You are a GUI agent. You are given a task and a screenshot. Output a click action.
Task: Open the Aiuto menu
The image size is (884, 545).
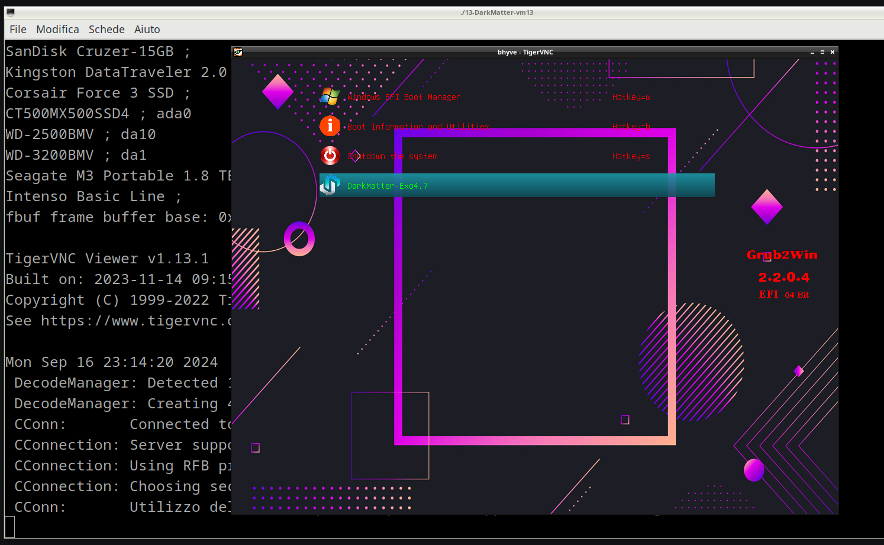click(x=147, y=30)
